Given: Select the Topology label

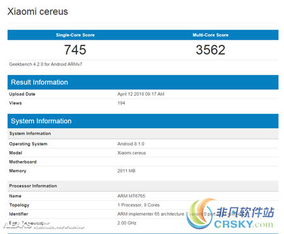Looking at the screenshot, I should 19,205.
